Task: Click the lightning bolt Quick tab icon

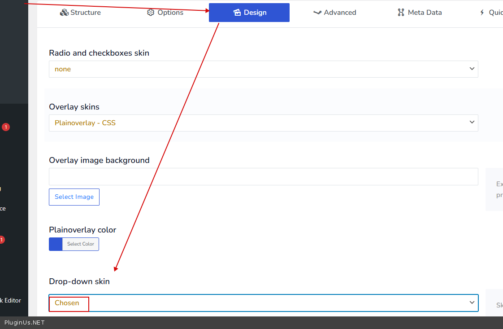Action: click(x=482, y=13)
